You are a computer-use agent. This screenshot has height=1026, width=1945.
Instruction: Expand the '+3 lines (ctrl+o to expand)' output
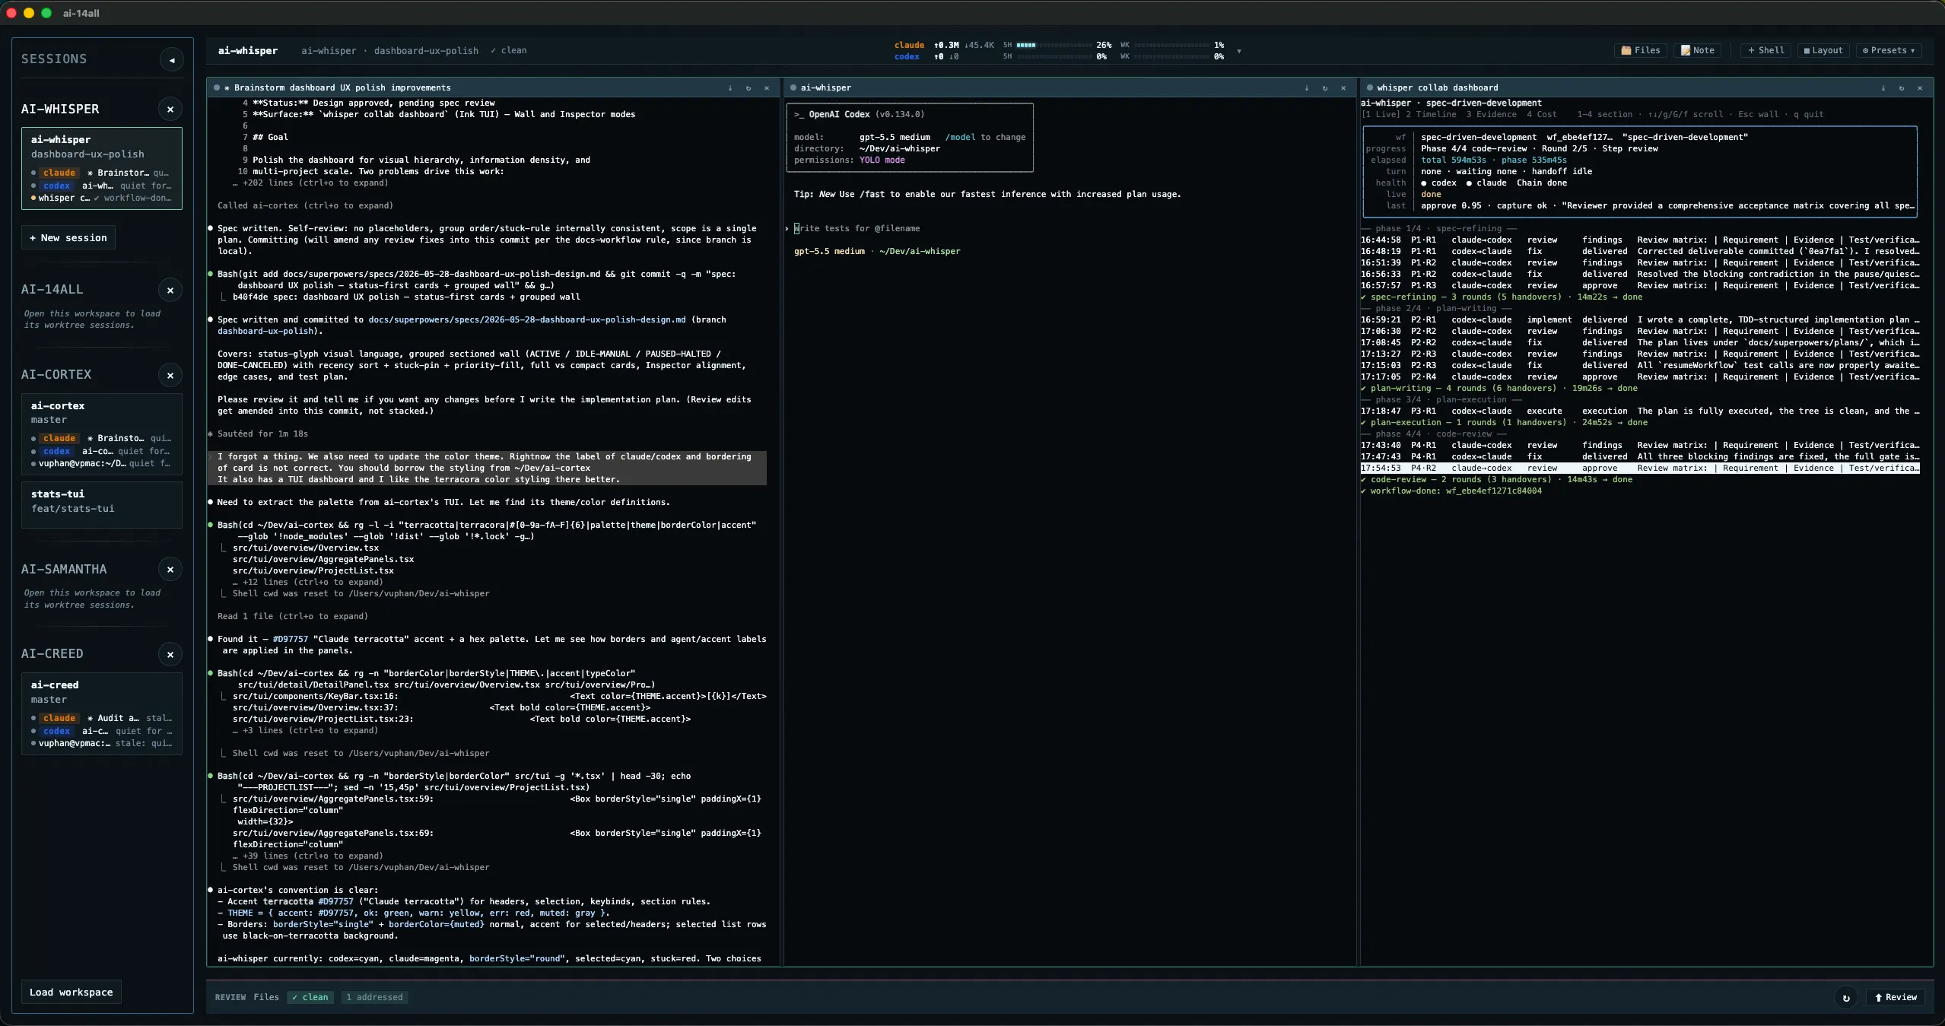(x=305, y=731)
